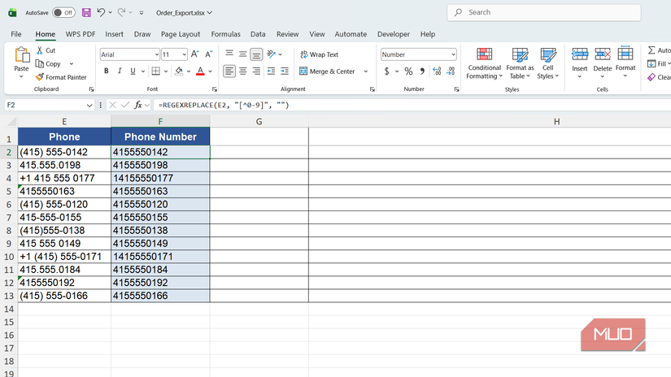Open file name Order_Export.xlsx dropdown
Screen dimensions: 671x377
pyautogui.click(x=184, y=13)
